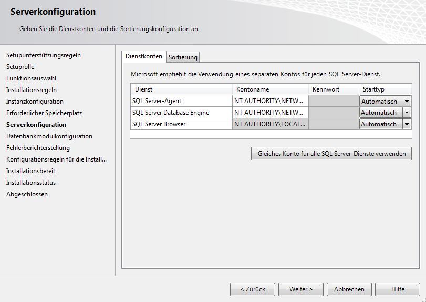
Task: Open help via the Hilfe button
Action: pos(398,289)
